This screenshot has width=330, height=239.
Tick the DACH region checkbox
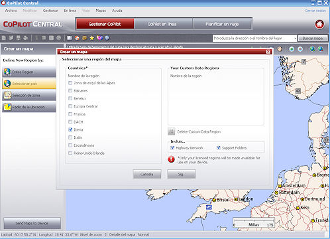tap(70, 122)
